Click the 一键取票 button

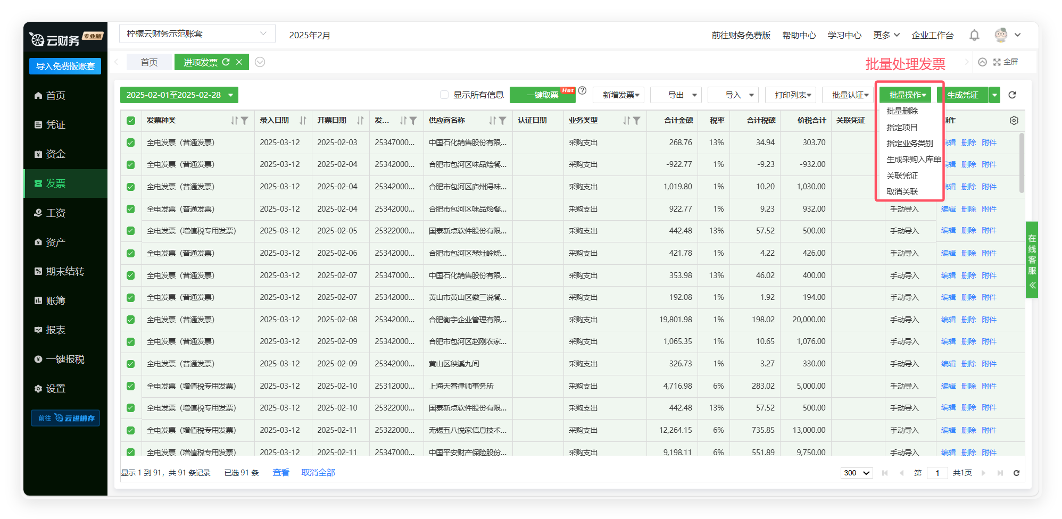(x=542, y=95)
